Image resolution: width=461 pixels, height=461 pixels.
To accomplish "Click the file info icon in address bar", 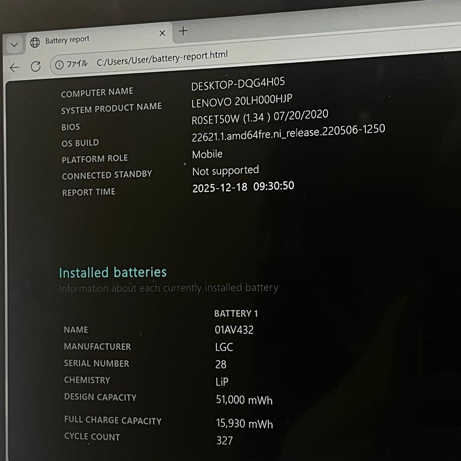I will [59, 64].
